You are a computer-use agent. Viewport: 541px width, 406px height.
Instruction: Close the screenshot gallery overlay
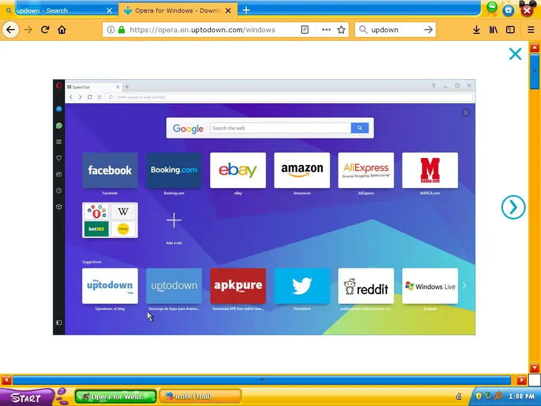[x=515, y=54]
